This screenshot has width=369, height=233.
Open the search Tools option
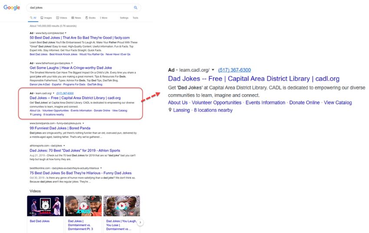coord(135,18)
